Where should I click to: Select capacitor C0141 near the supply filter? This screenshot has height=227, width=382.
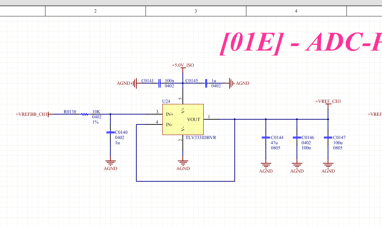coord(159,83)
